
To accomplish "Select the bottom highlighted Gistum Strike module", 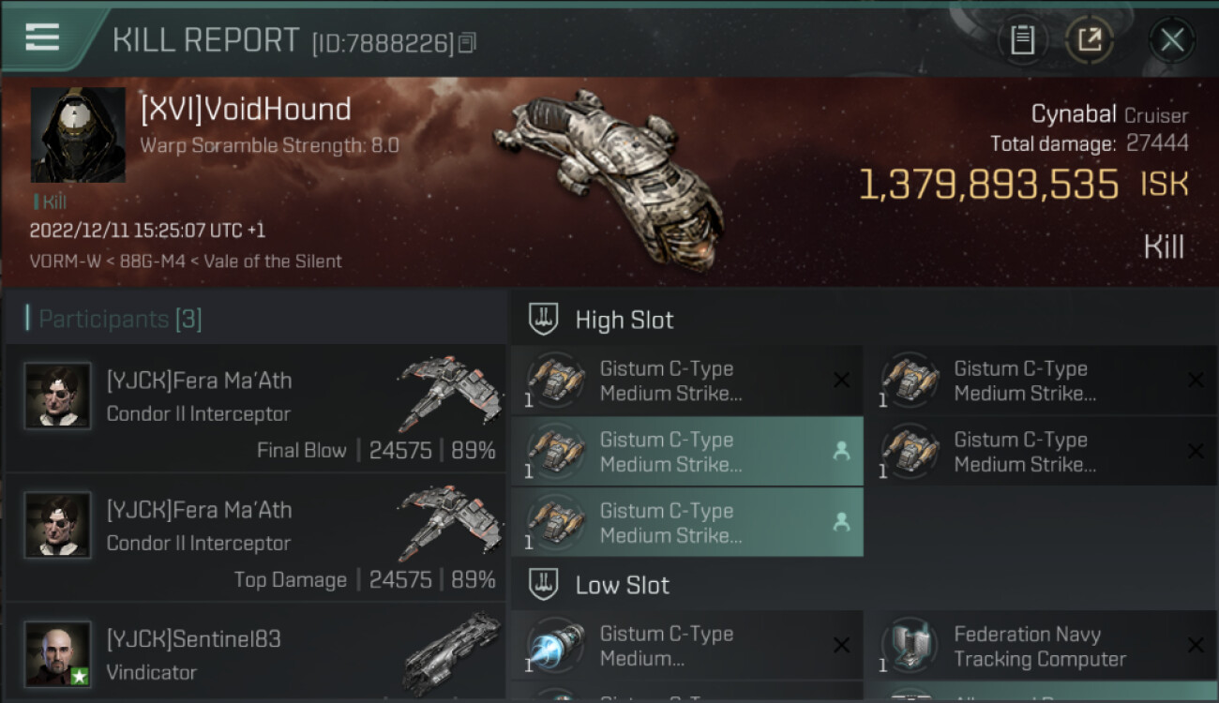I will 686,523.
